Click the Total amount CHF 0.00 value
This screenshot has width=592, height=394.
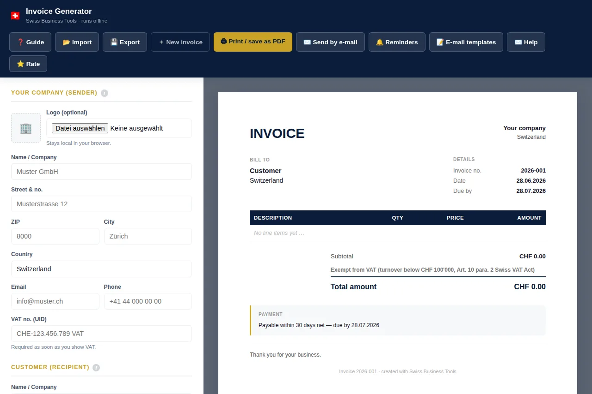tap(530, 287)
